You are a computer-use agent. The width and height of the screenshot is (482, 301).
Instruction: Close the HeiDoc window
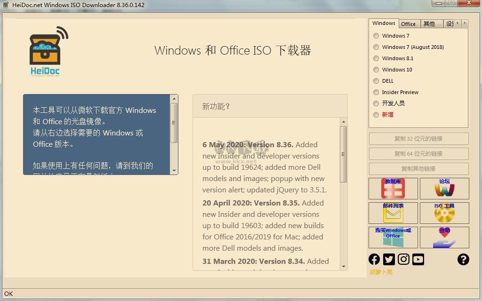pyautogui.click(x=469, y=3)
